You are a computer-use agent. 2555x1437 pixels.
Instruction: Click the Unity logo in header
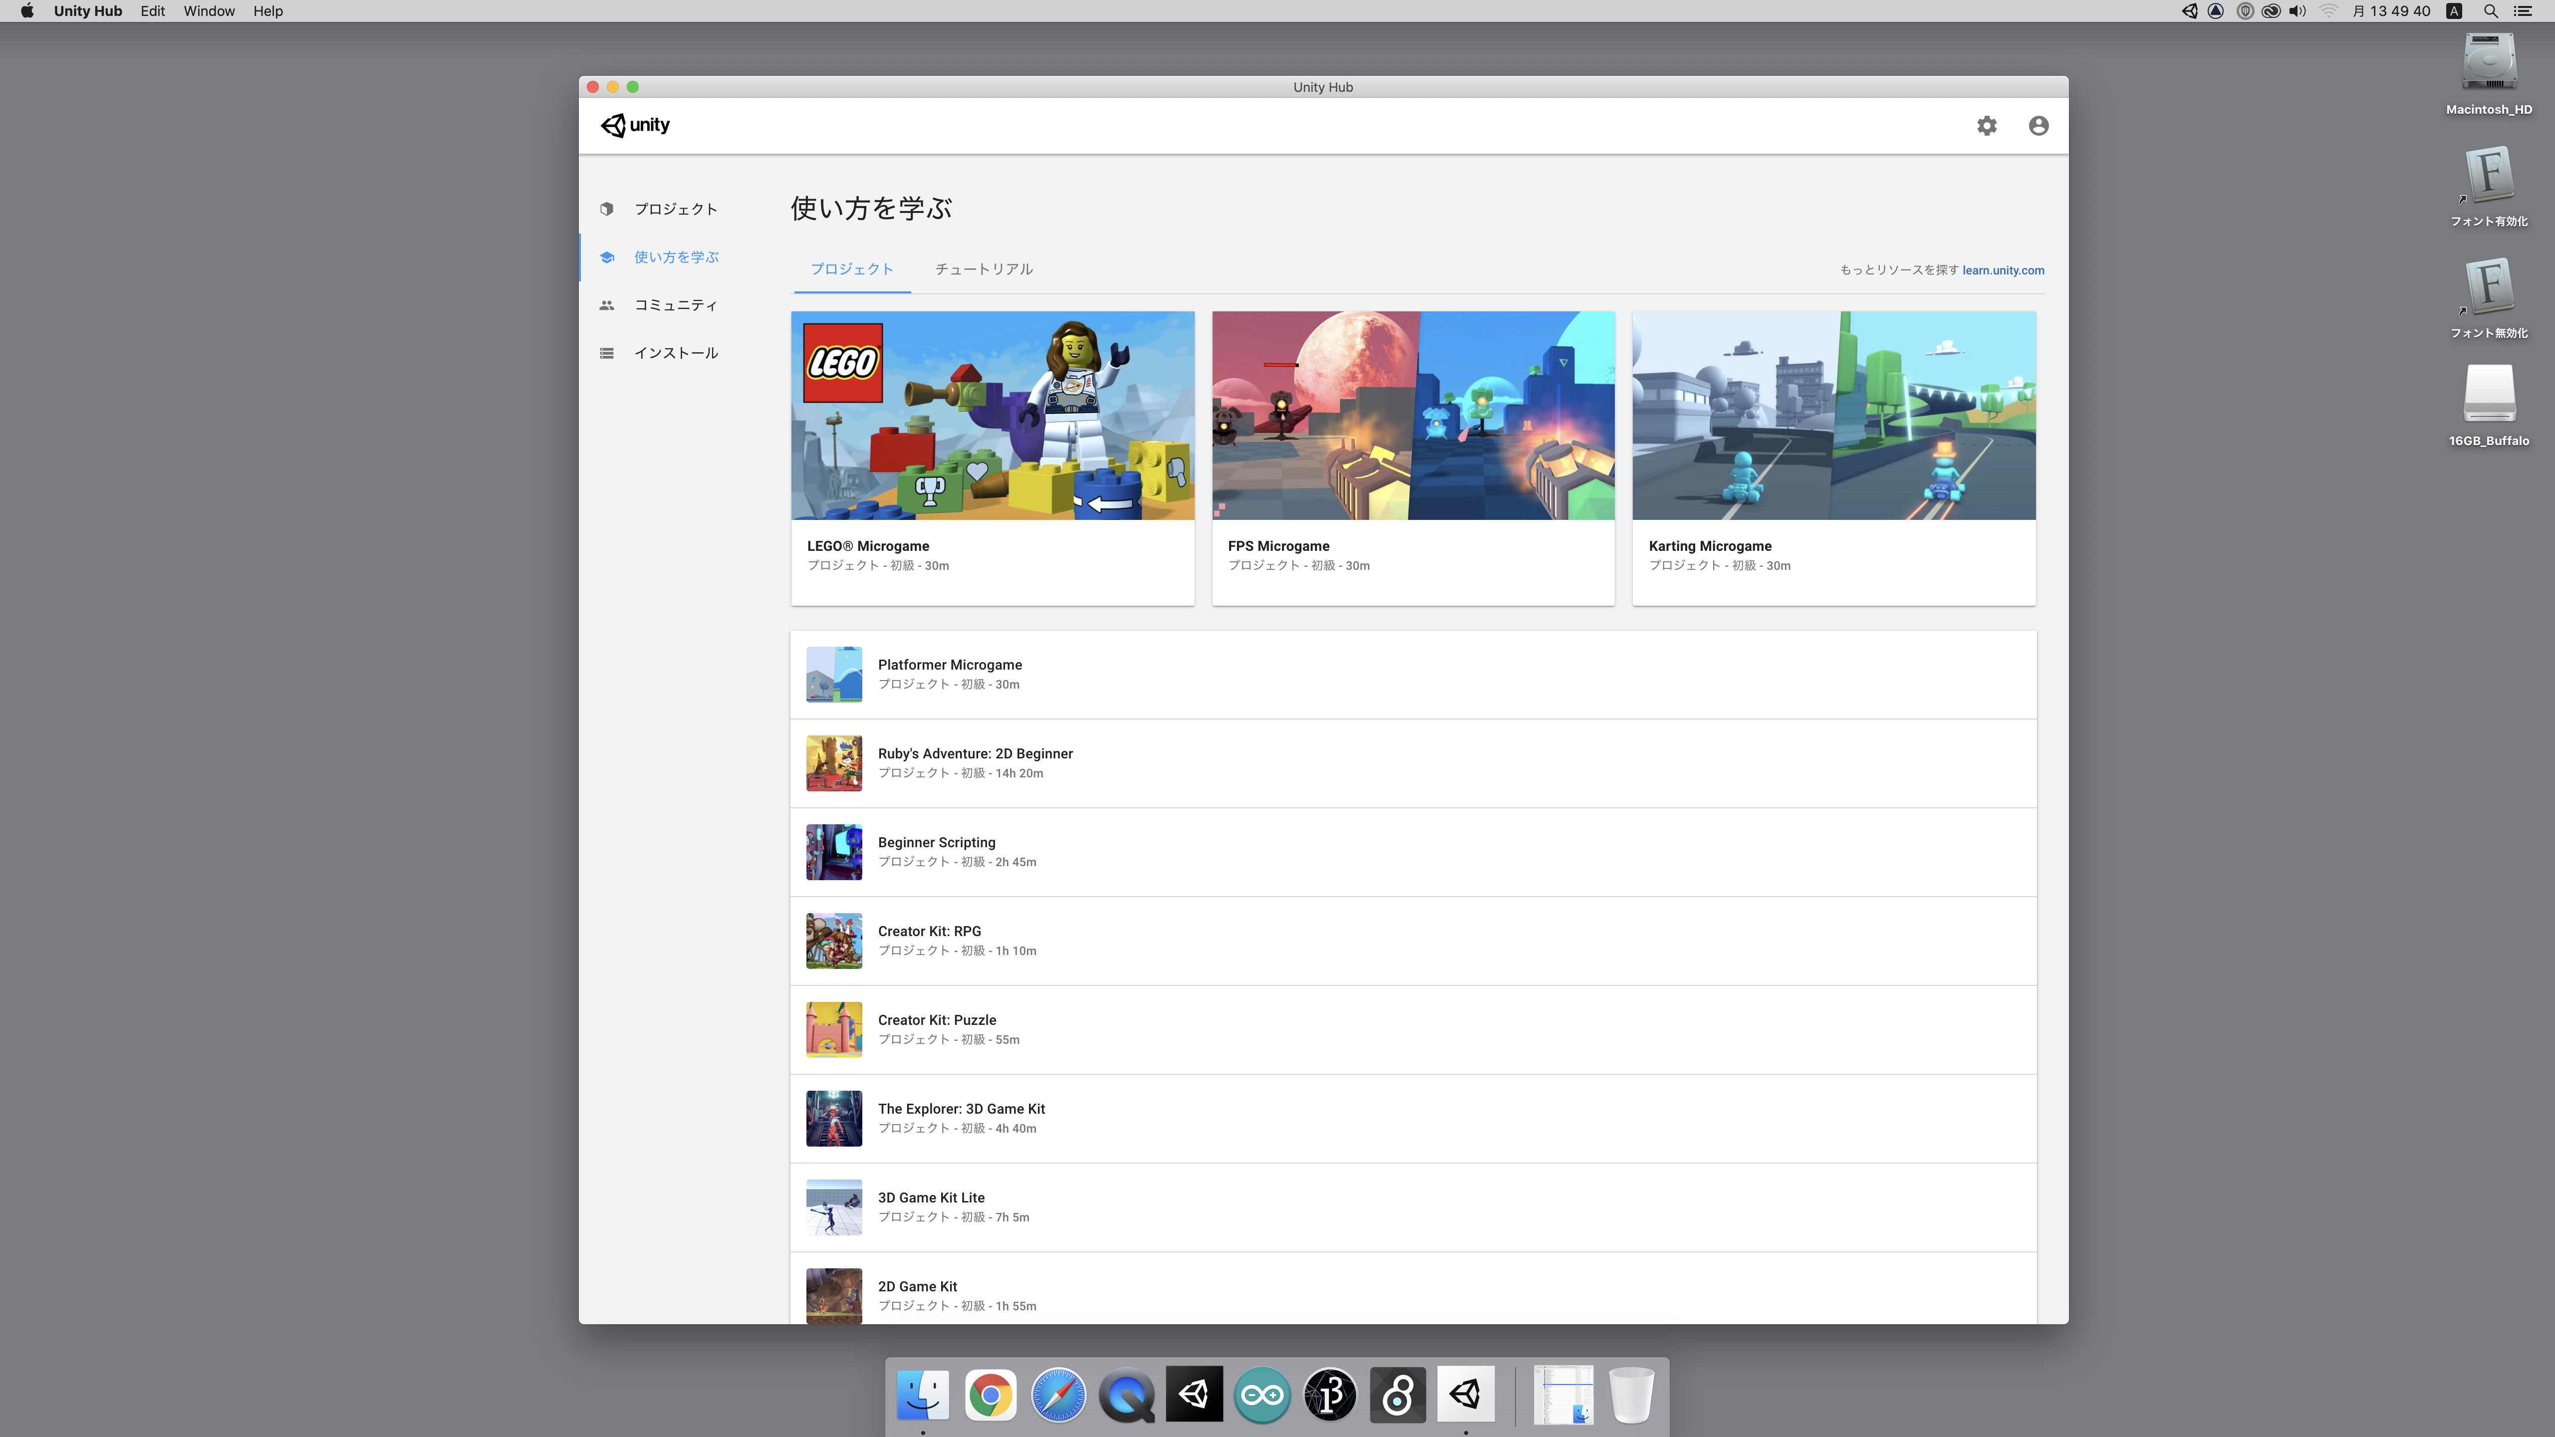[635, 125]
